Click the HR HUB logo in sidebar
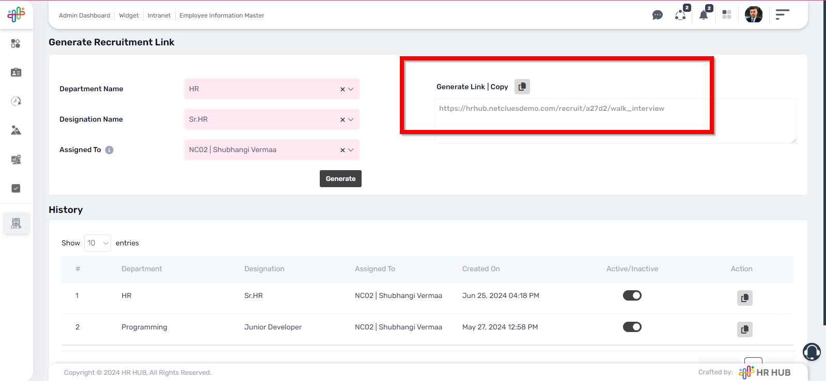This screenshot has height=381, width=826. [16, 14]
